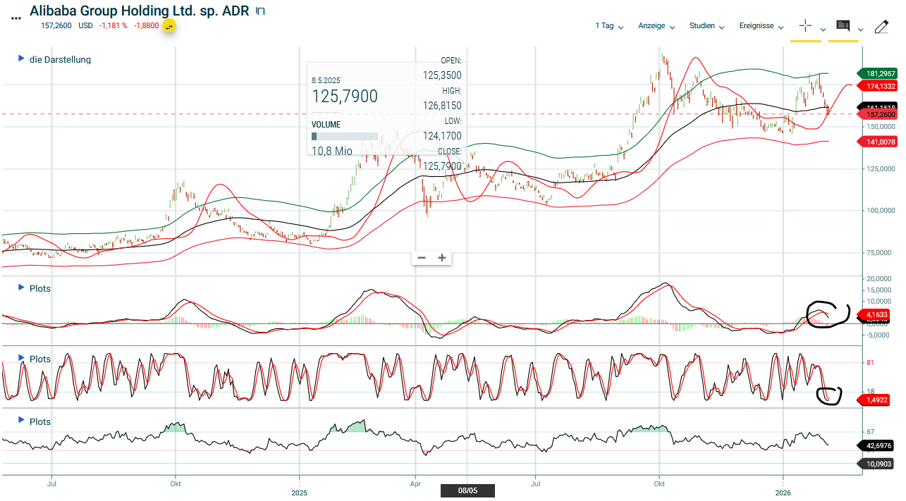Expand the first Plots panel (MACD)
Screen dimensions: 906x501
[22, 287]
